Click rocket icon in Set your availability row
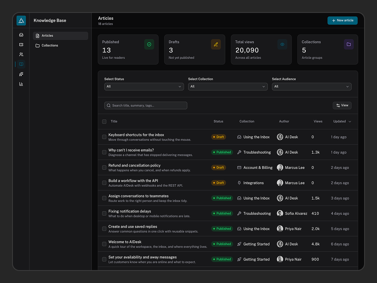 click(x=239, y=260)
